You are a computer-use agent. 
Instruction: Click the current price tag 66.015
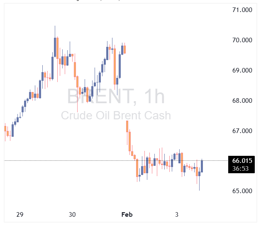click(x=242, y=161)
